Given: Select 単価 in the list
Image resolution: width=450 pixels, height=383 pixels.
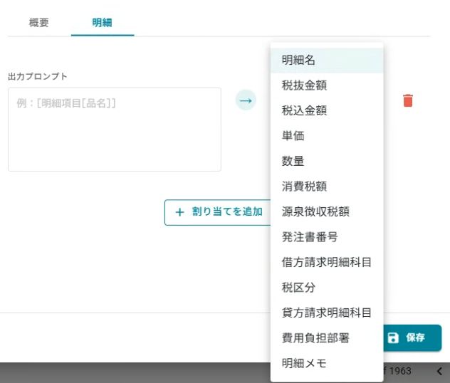Looking at the screenshot, I should coord(327,135).
